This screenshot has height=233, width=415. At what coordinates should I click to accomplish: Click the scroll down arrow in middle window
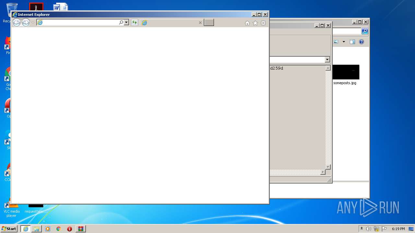(328, 167)
